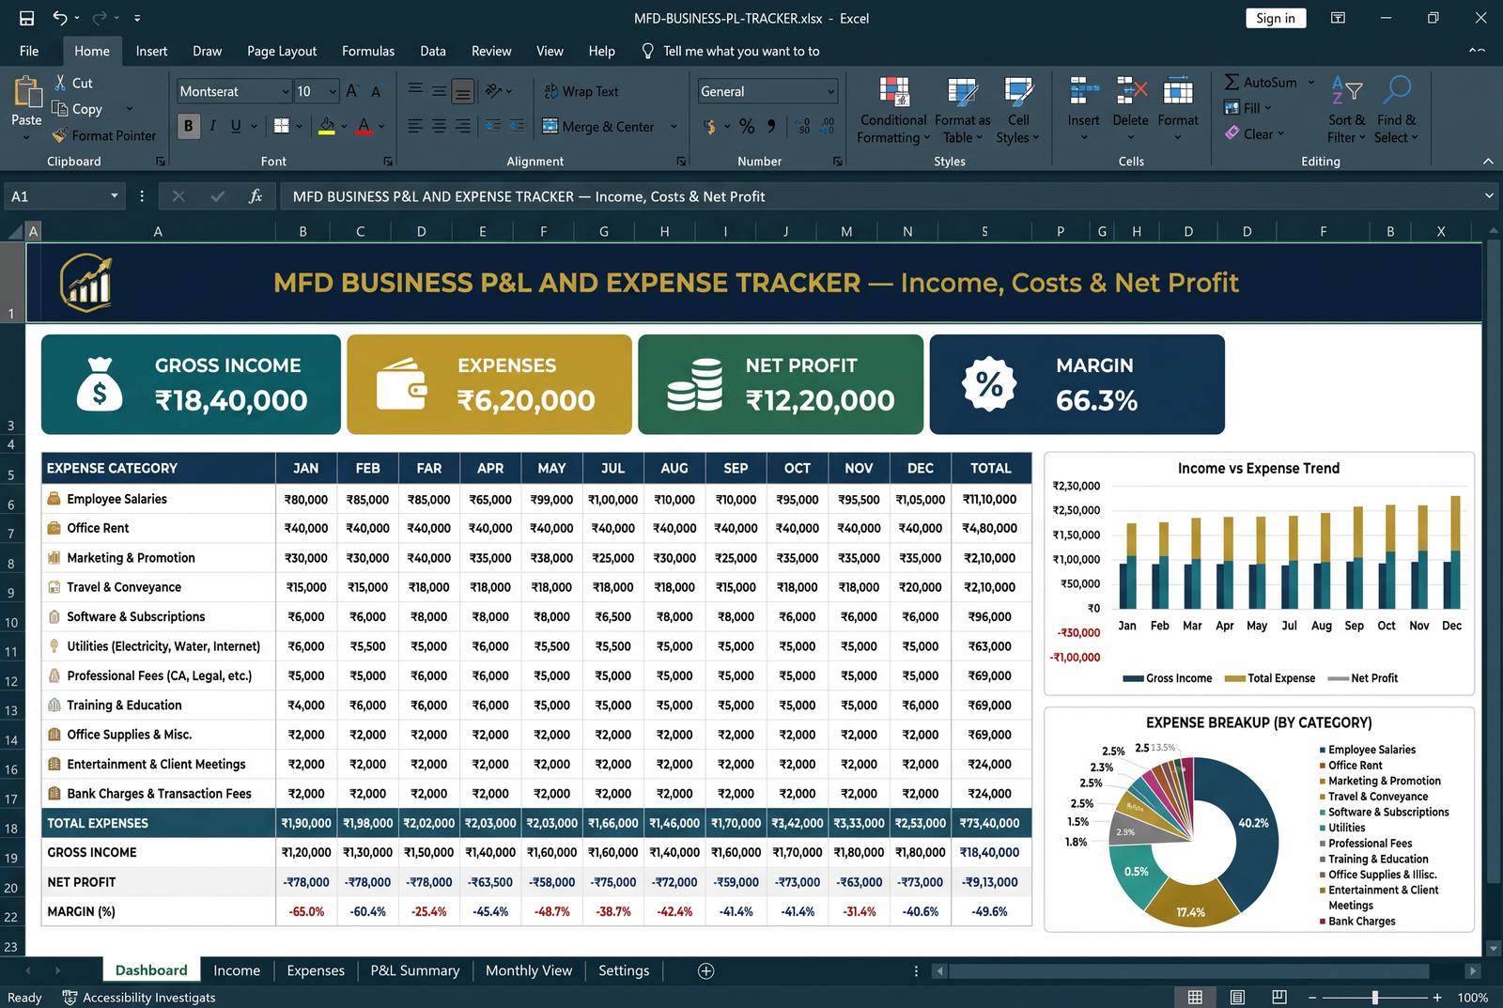Open the Name Box dropdown arrow
The image size is (1503, 1008).
coord(114,196)
